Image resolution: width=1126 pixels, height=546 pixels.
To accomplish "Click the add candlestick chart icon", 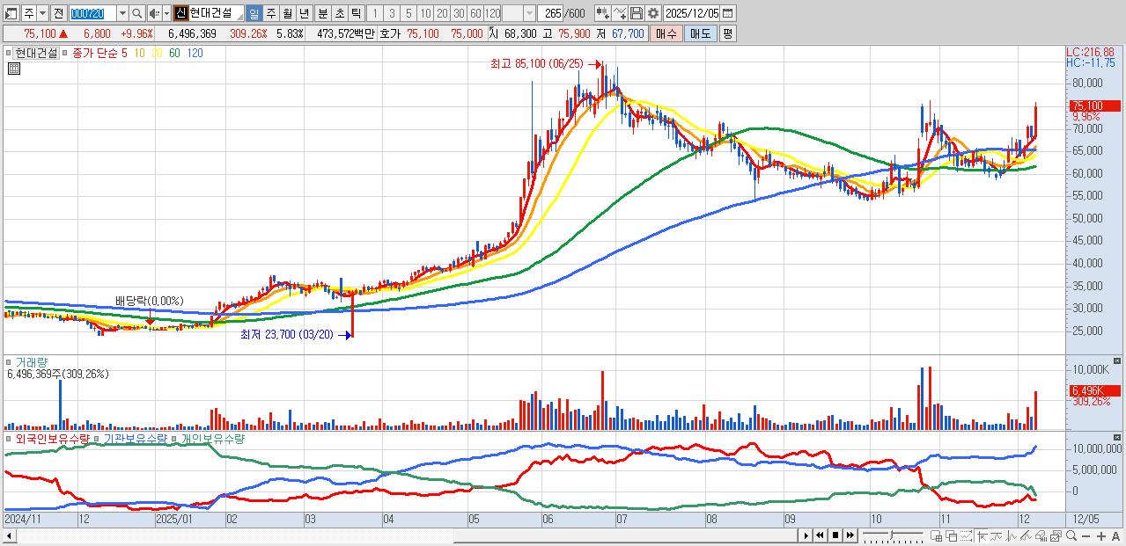I will (603, 13).
